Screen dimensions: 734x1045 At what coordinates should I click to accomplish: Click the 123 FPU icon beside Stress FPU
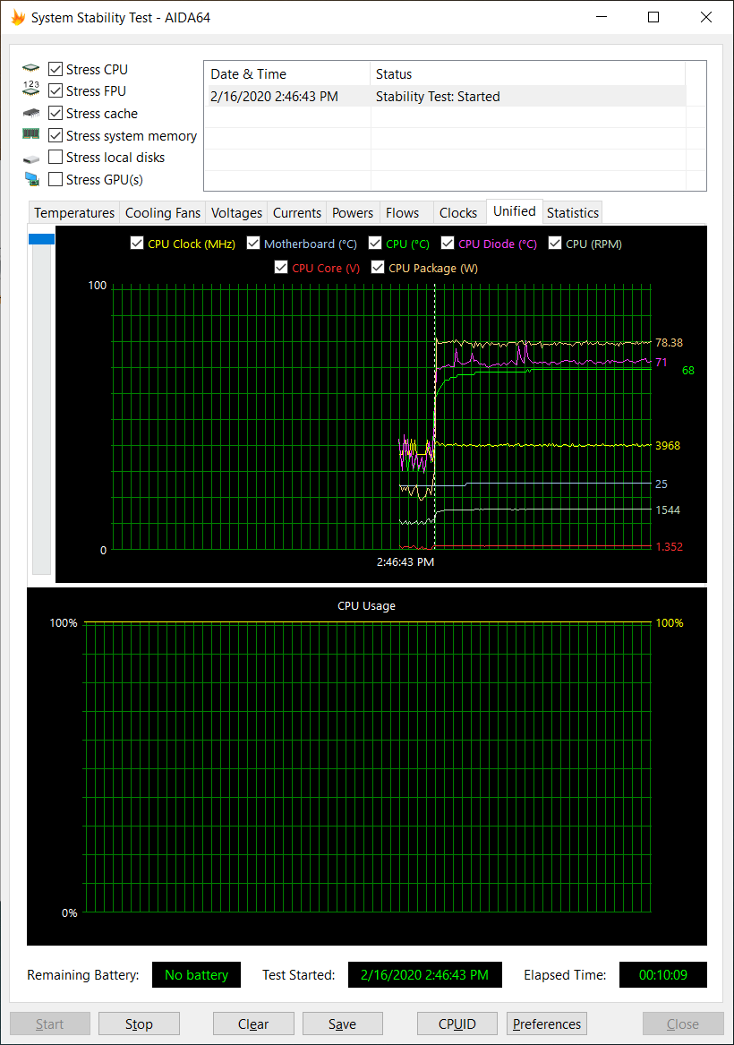click(x=30, y=88)
